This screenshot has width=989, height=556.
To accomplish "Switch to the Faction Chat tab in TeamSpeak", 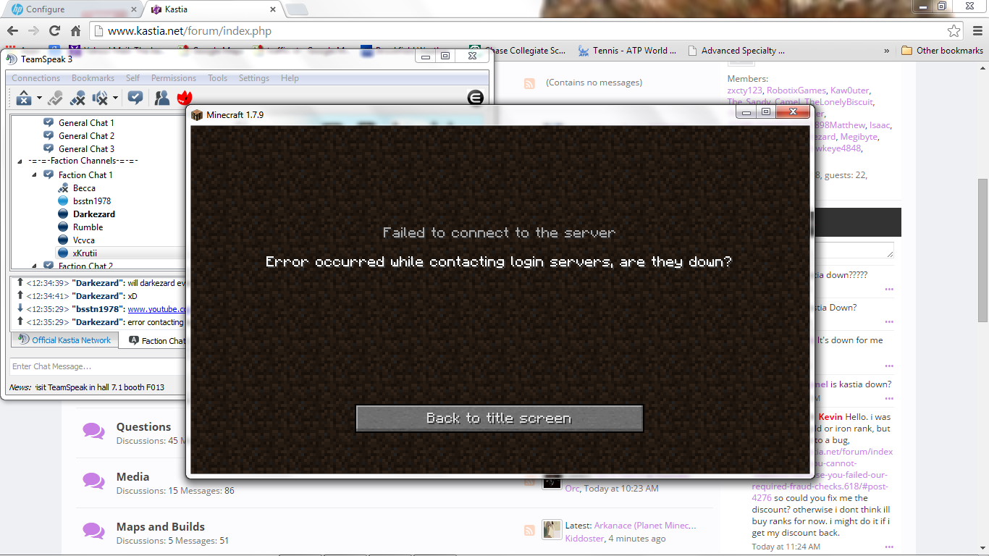I will tap(158, 340).
